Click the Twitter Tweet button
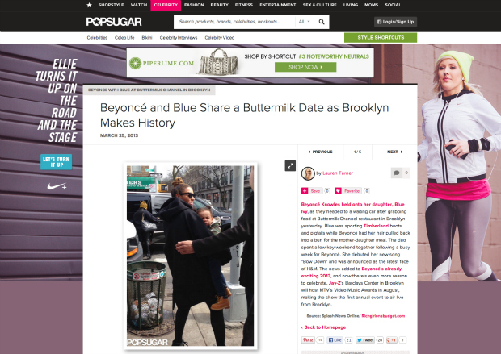The width and height of the screenshot is (501, 354). (x=365, y=340)
